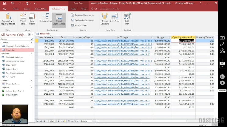Screen dimensions: 227x127
Task: Select the $210,592,590.00 Gross cell
Action: tap(65, 51)
